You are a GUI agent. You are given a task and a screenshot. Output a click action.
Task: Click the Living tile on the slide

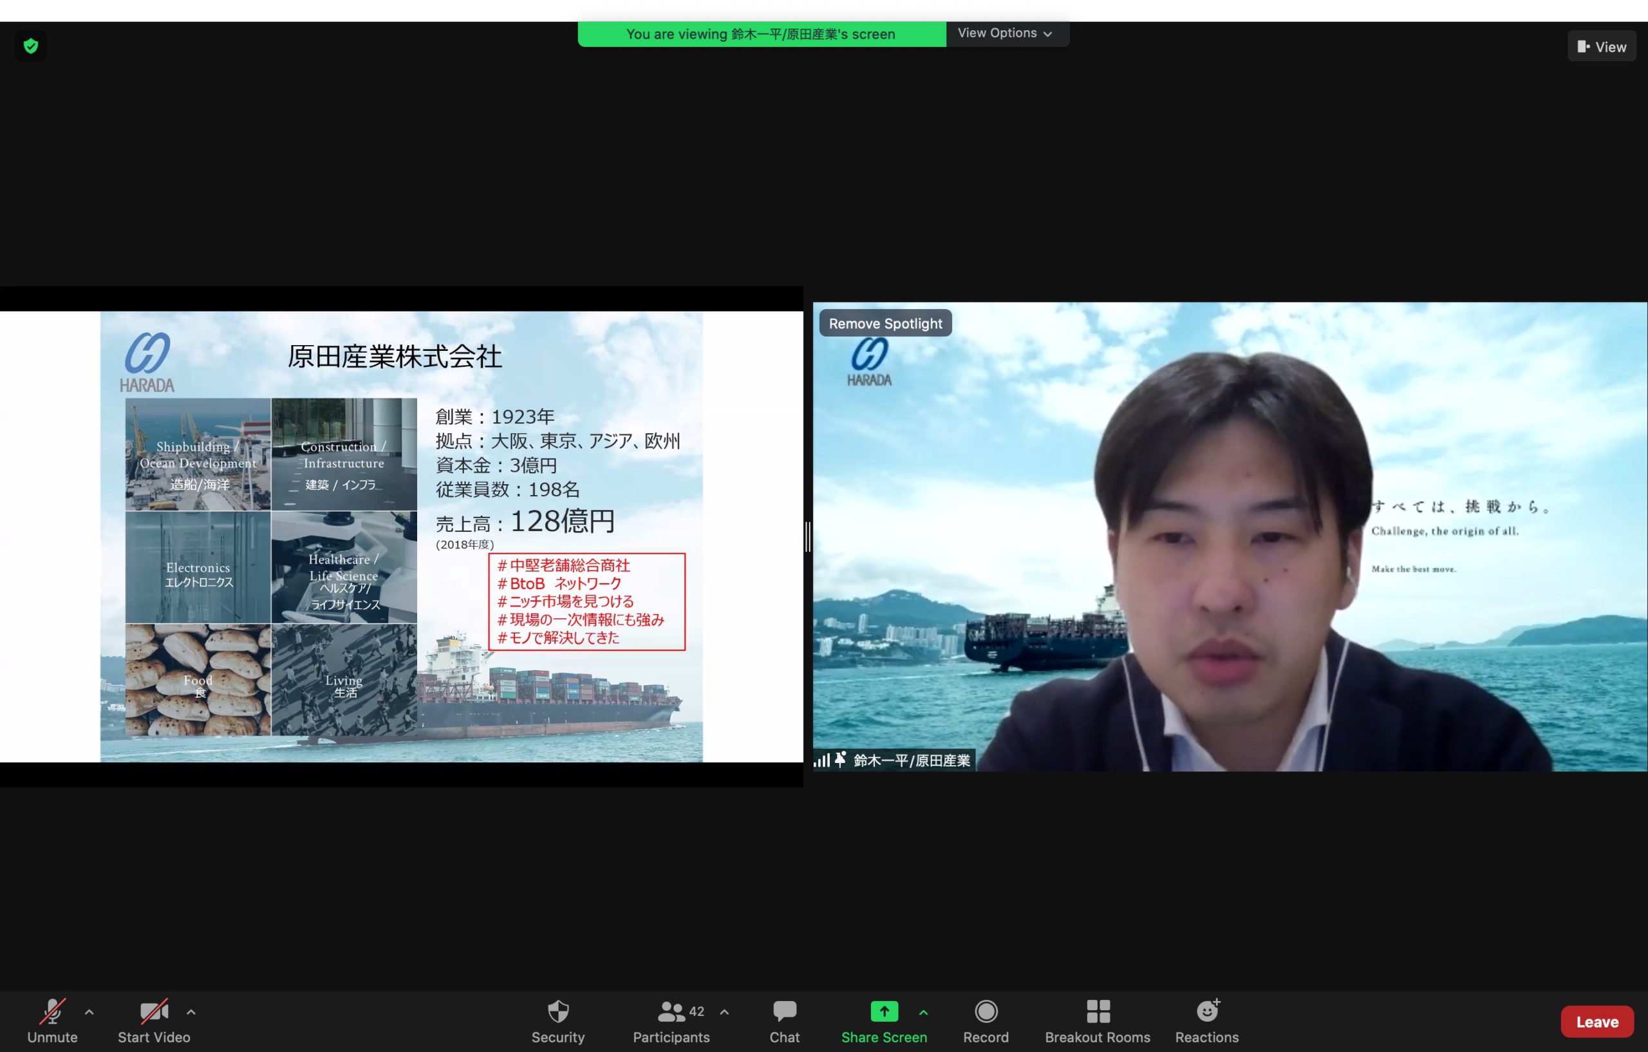pos(344,680)
